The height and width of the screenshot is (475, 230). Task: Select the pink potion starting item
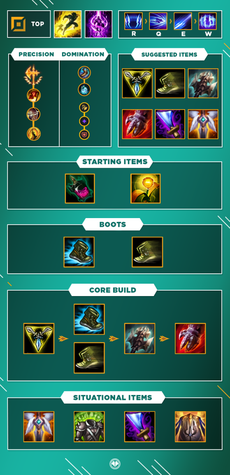point(80,188)
